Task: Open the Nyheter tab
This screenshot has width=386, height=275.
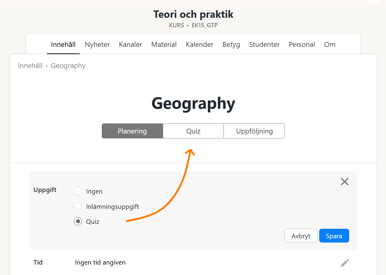Action: [97, 44]
